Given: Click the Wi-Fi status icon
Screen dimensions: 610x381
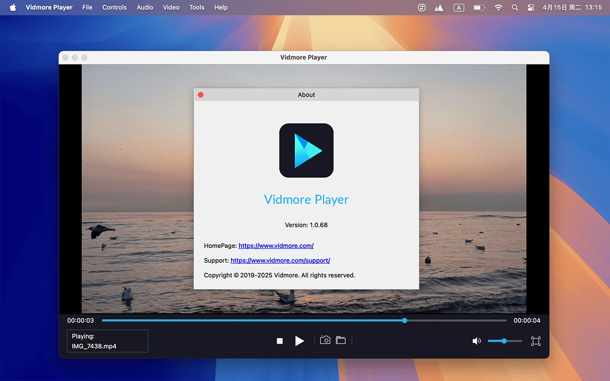Looking at the screenshot, I should coord(498,8).
